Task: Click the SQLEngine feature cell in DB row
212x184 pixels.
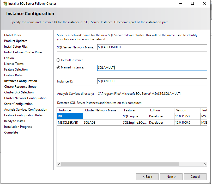Action: (x=135, y=116)
